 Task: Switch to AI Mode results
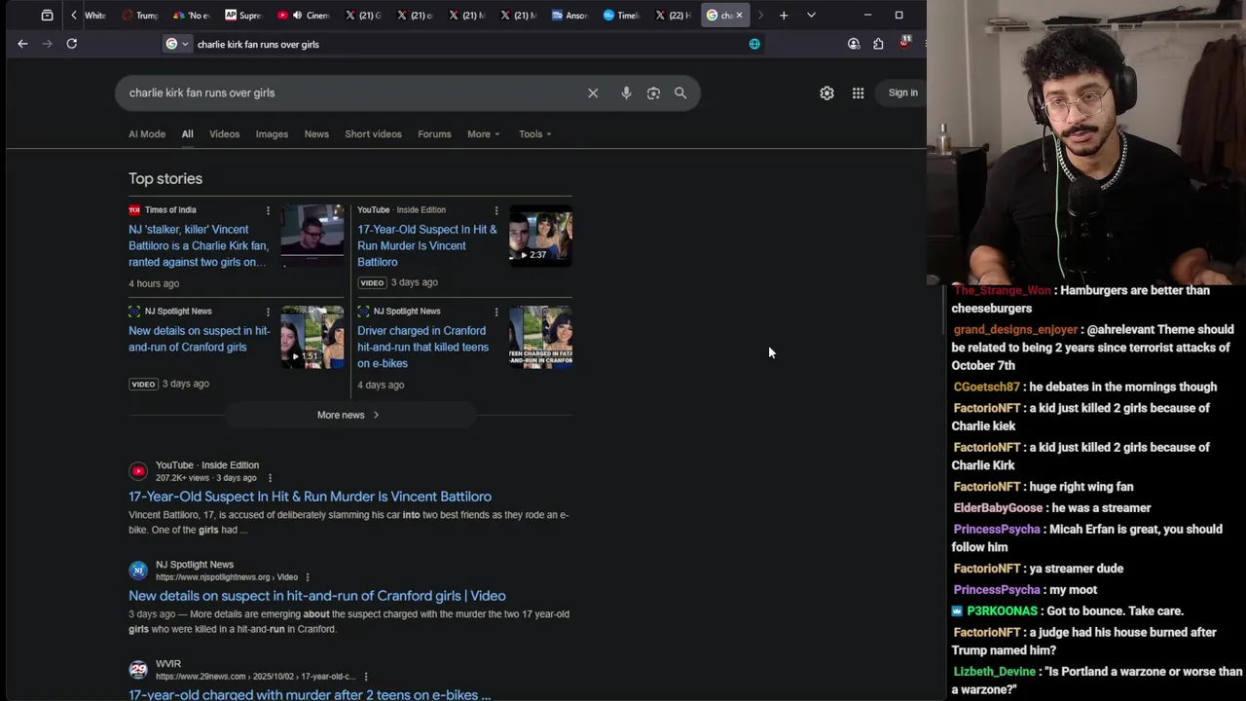147,134
